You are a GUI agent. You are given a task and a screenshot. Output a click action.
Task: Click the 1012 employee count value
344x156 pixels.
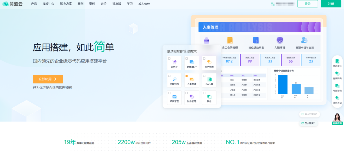(229, 61)
